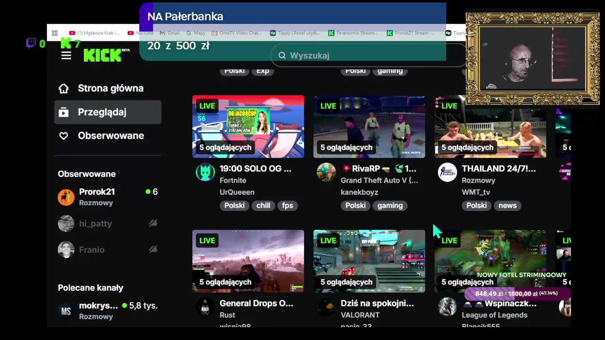Screen dimensions: 605x340
Task: Open the hamburger sidebar menu
Action: (x=66, y=56)
